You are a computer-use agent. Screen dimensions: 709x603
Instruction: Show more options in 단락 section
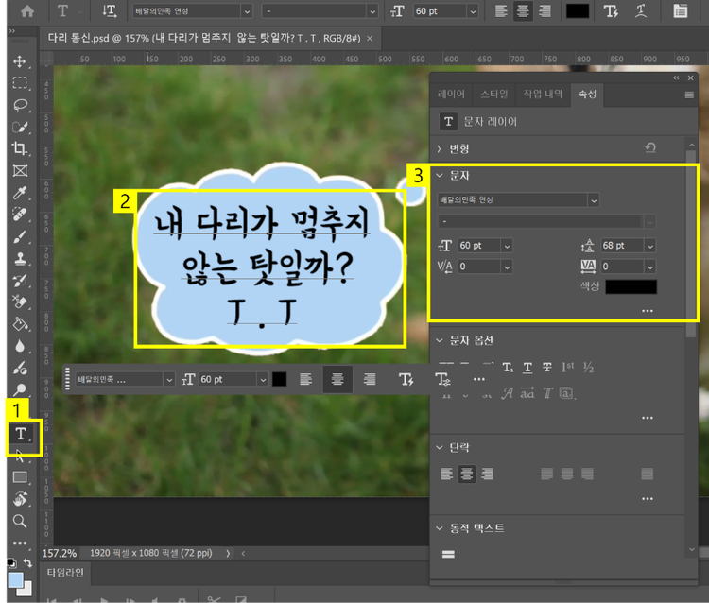(648, 499)
